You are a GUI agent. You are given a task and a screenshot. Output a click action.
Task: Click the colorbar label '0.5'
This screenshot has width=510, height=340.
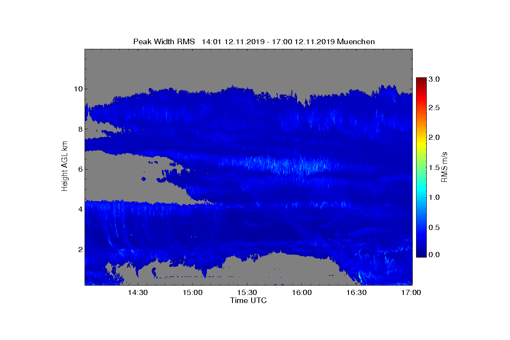(x=434, y=228)
